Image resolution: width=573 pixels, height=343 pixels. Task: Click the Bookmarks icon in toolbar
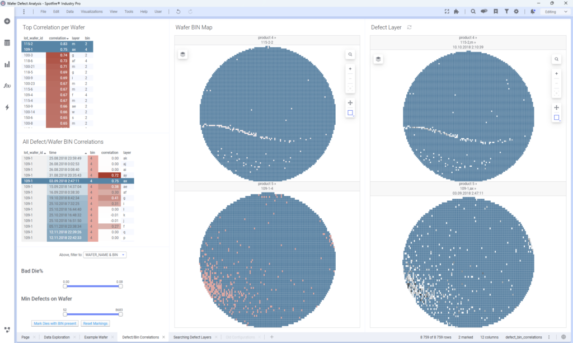pos(495,11)
